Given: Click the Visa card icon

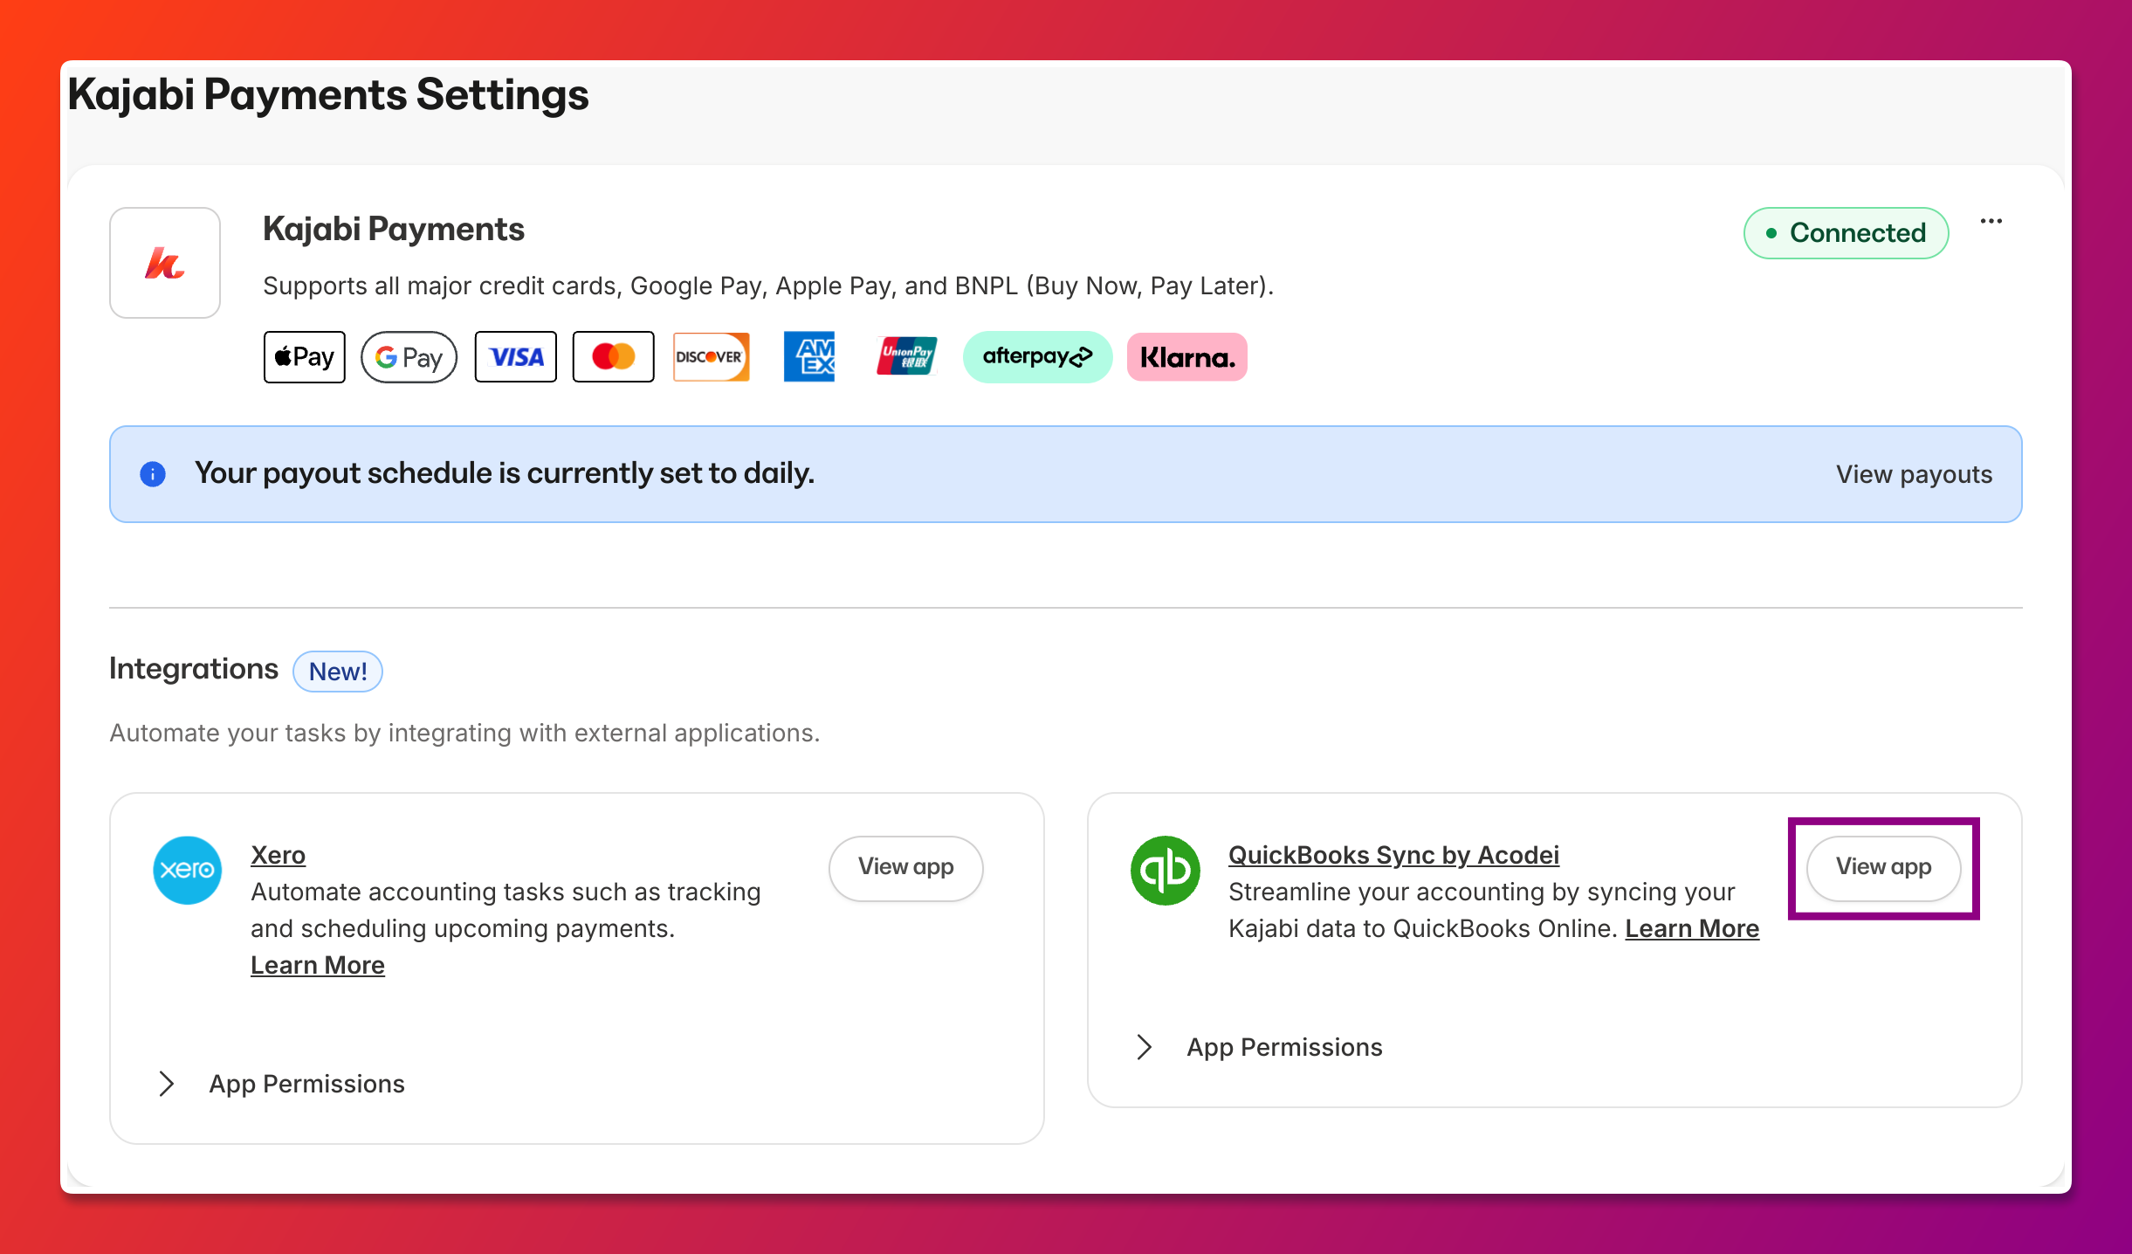Looking at the screenshot, I should pyautogui.click(x=516, y=357).
